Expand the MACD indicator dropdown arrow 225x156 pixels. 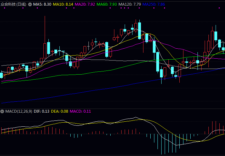[2, 111]
